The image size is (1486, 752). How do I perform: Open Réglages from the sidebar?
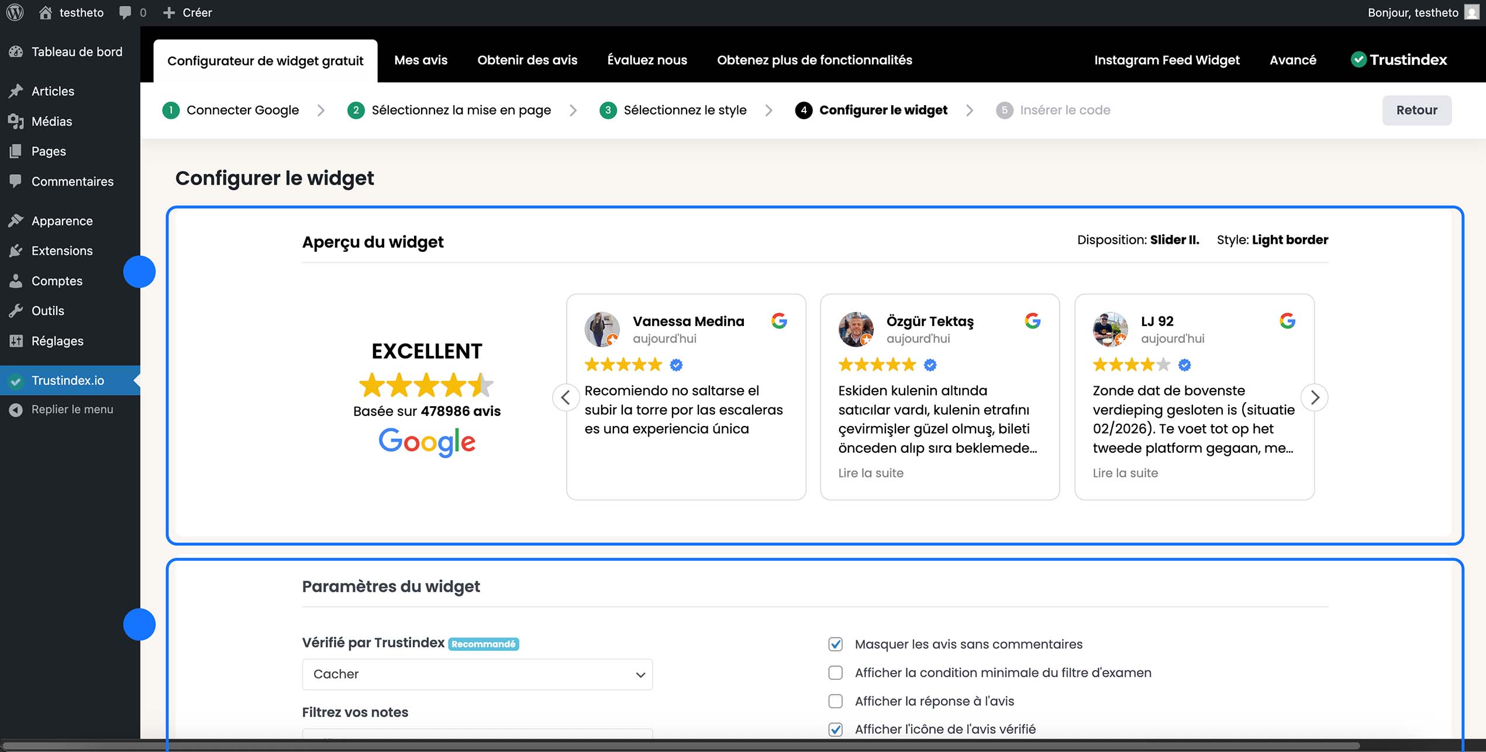pos(57,341)
